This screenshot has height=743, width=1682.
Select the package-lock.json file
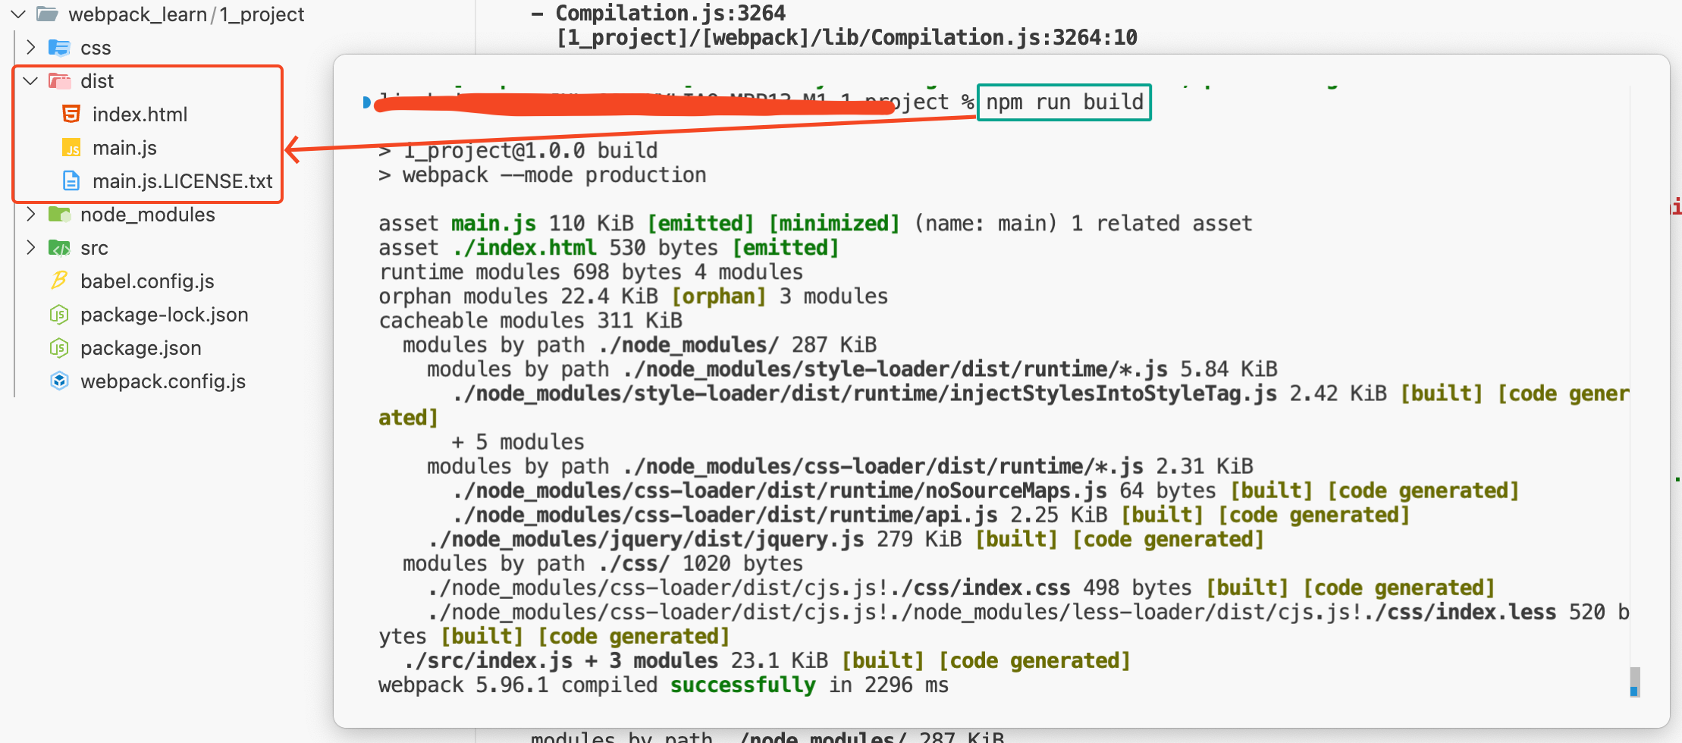(x=164, y=315)
